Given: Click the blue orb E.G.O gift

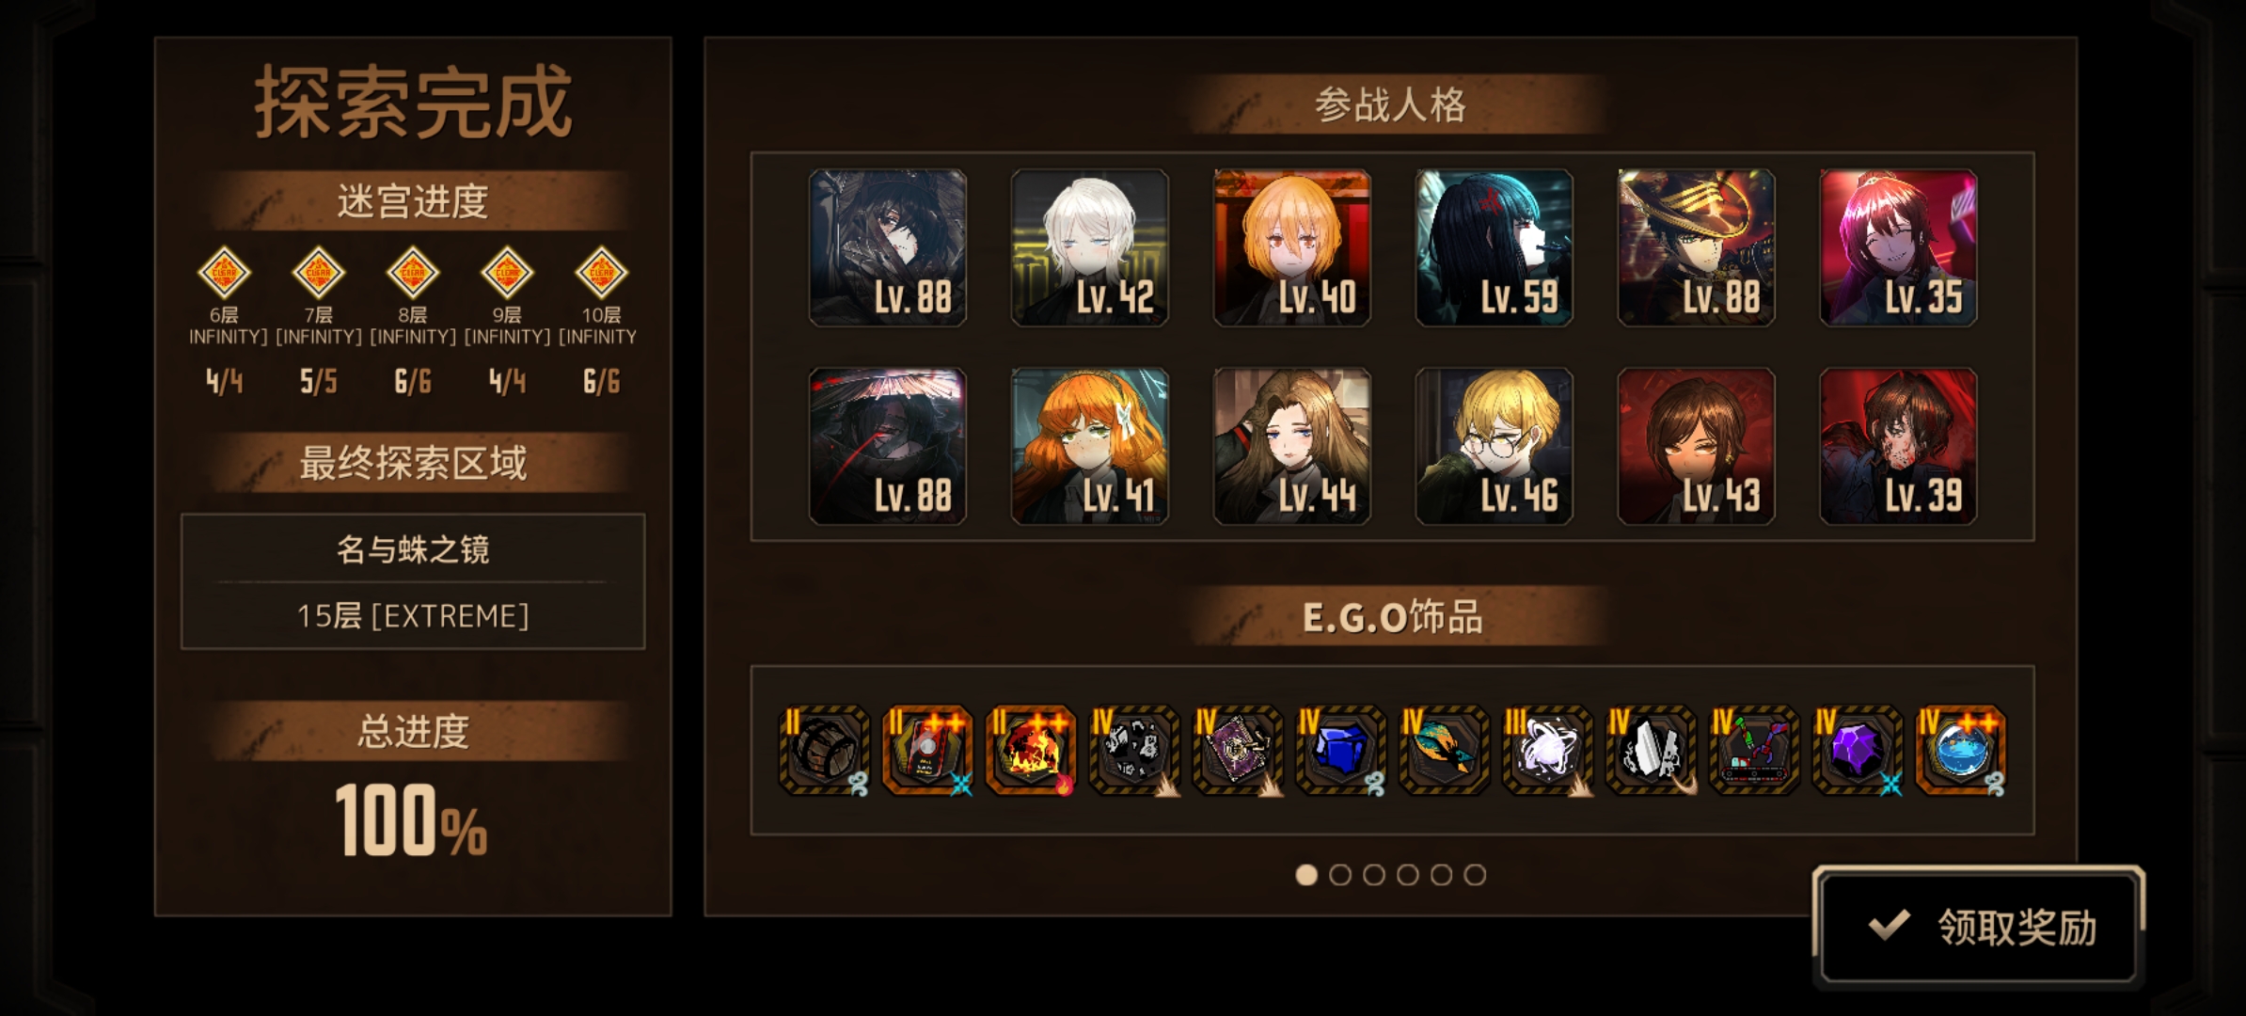Looking at the screenshot, I should 1961,750.
